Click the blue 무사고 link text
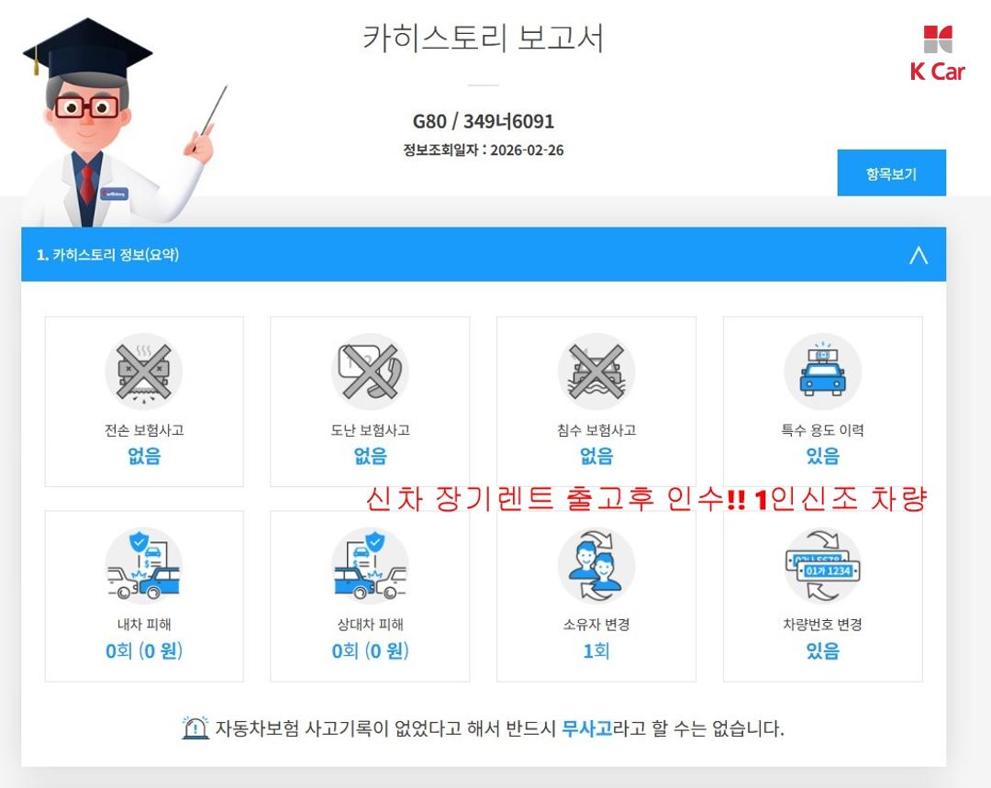Image resolution: width=991 pixels, height=788 pixels. 586,728
